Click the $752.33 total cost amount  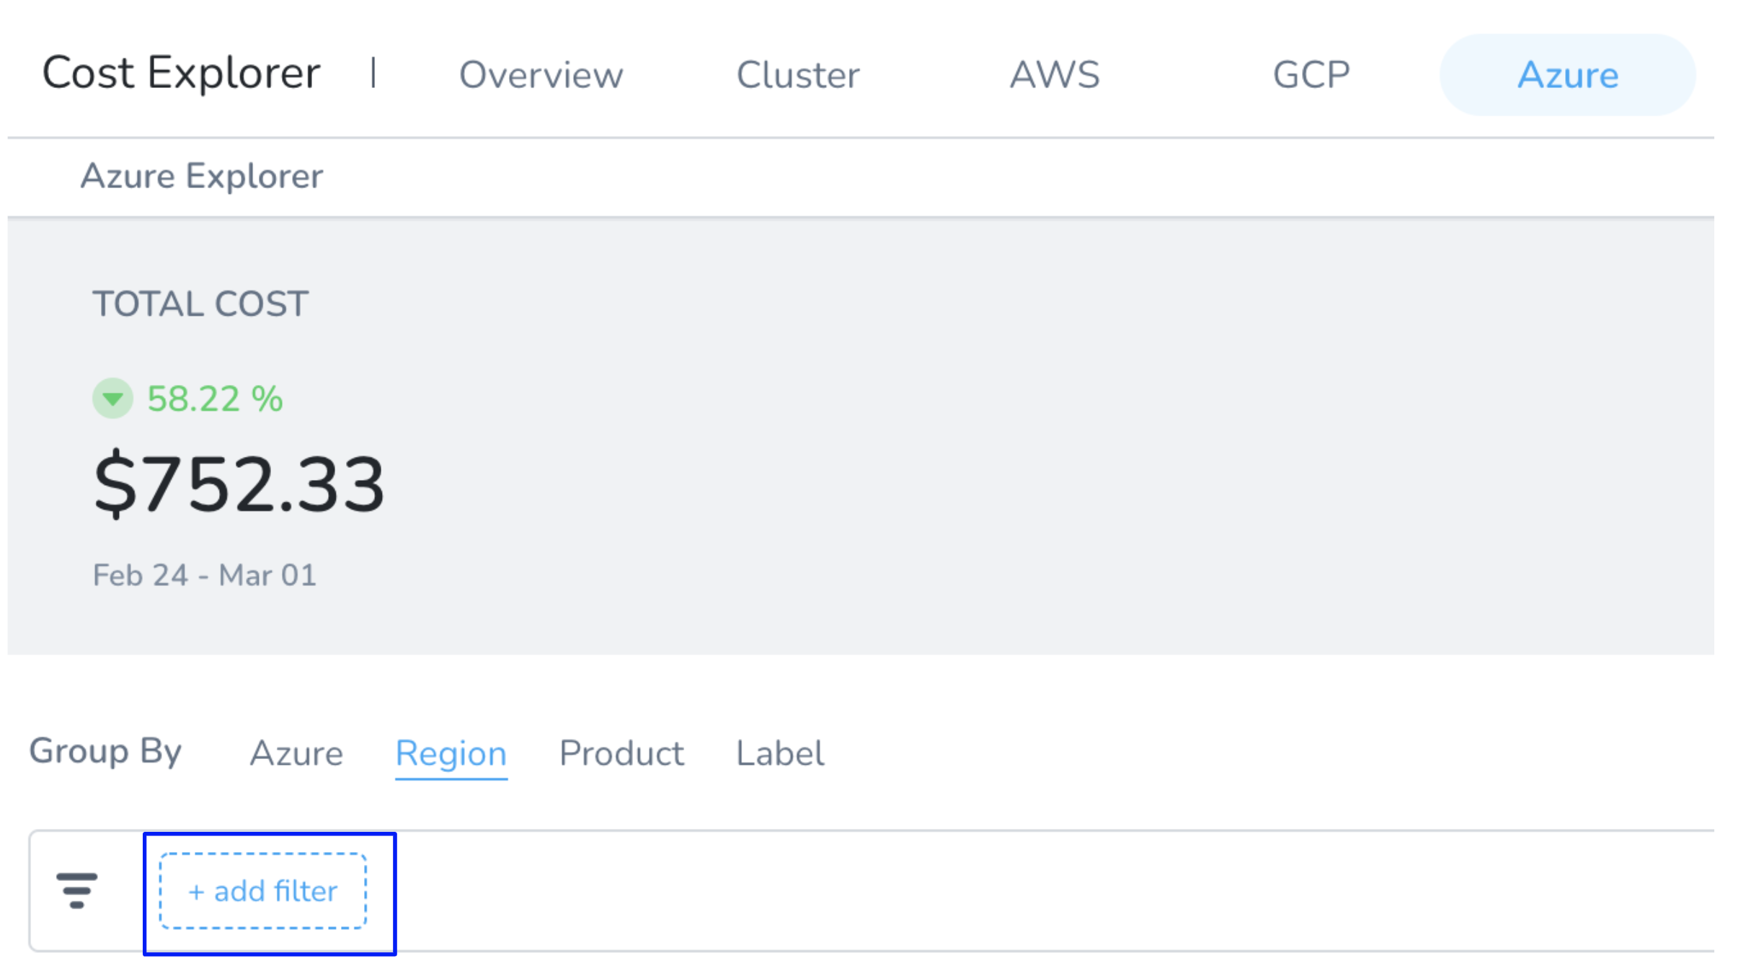(x=239, y=483)
